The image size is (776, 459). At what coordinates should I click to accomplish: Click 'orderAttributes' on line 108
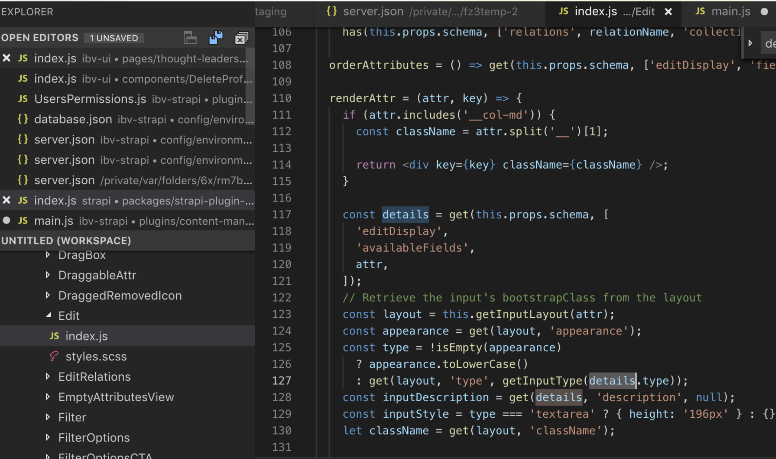point(379,65)
